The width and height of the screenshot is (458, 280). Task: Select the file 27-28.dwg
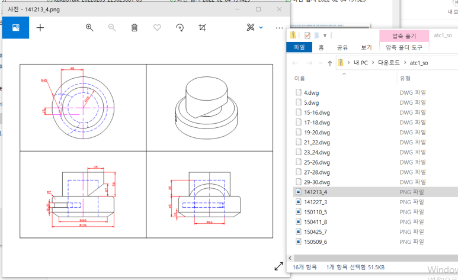pos(317,172)
